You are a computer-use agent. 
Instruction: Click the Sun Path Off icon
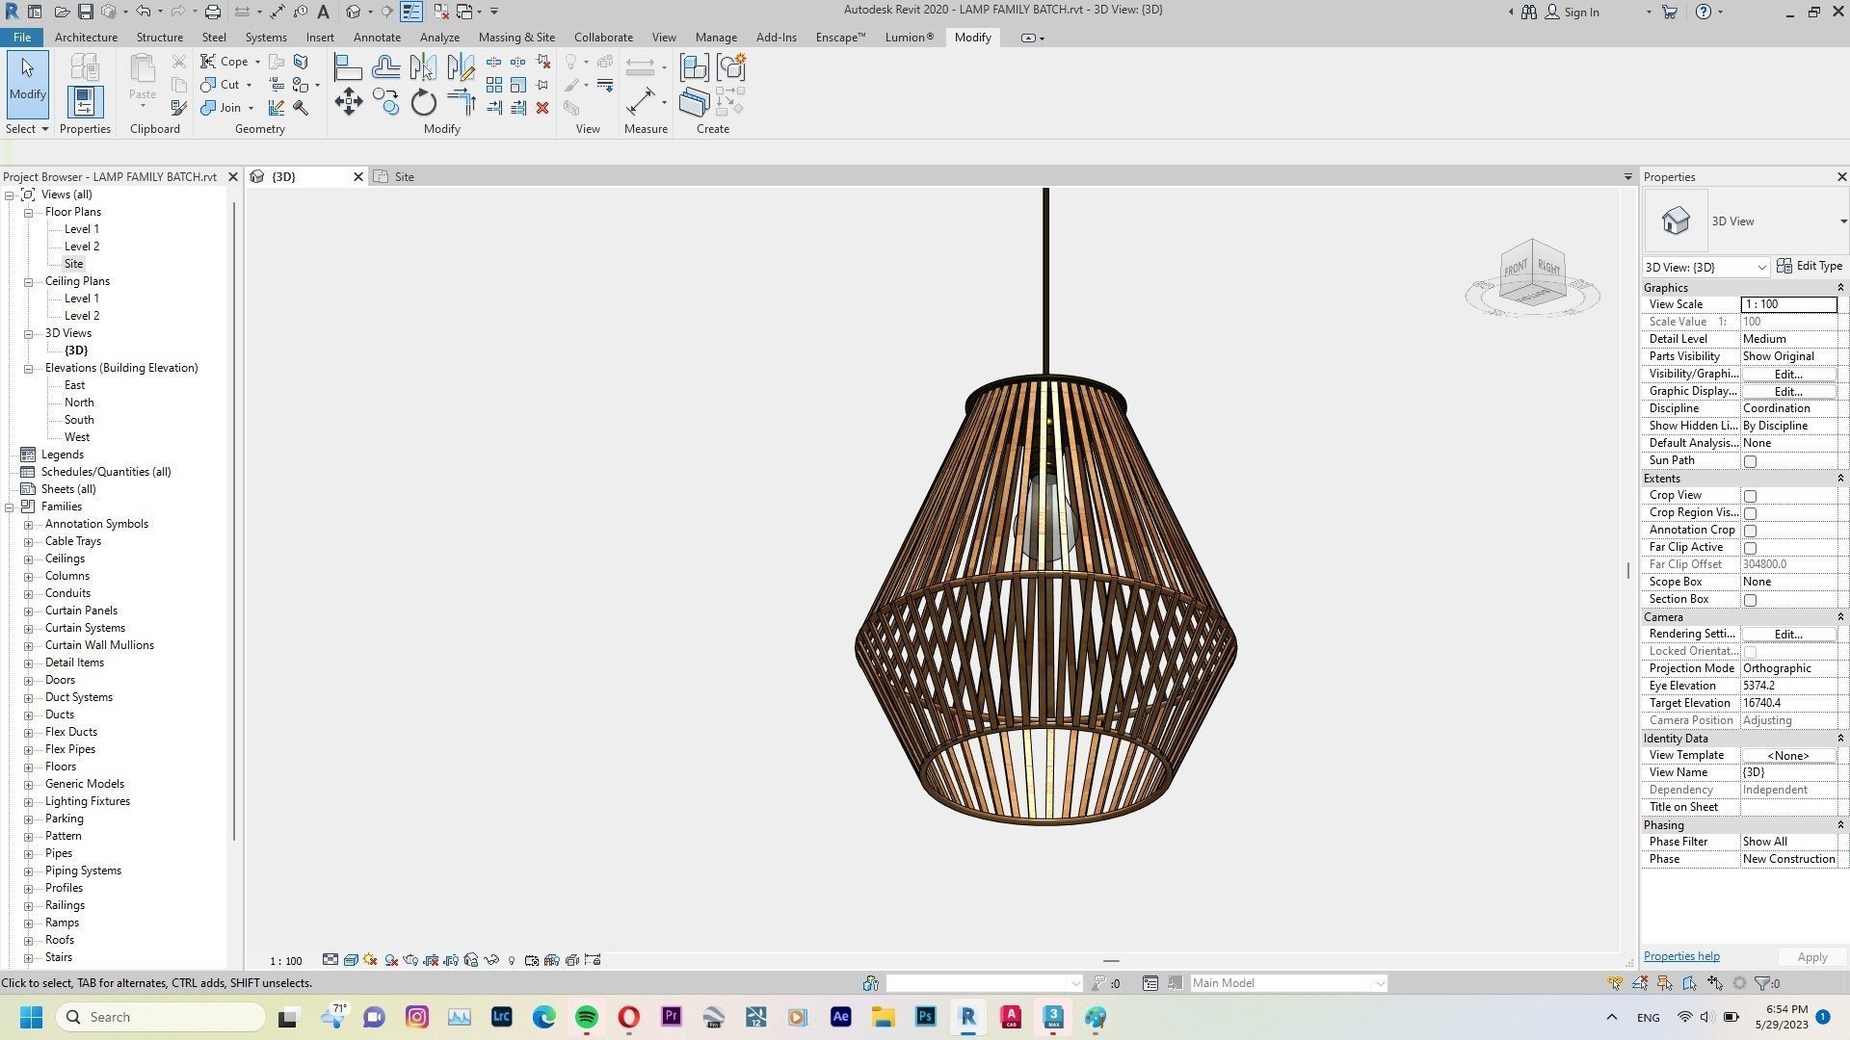coord(370,960)
